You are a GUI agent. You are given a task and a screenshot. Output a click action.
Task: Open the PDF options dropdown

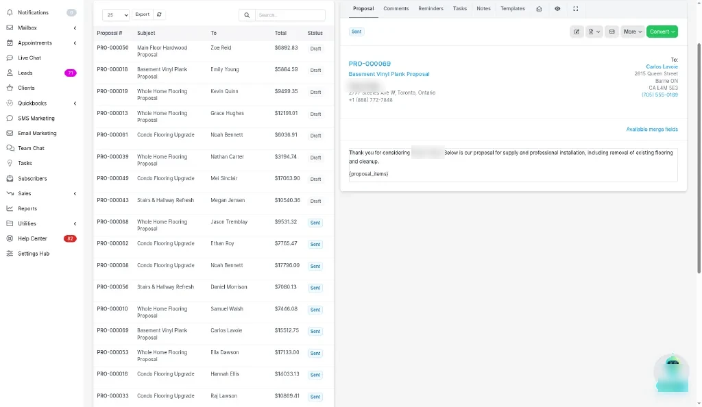point(594,32)
